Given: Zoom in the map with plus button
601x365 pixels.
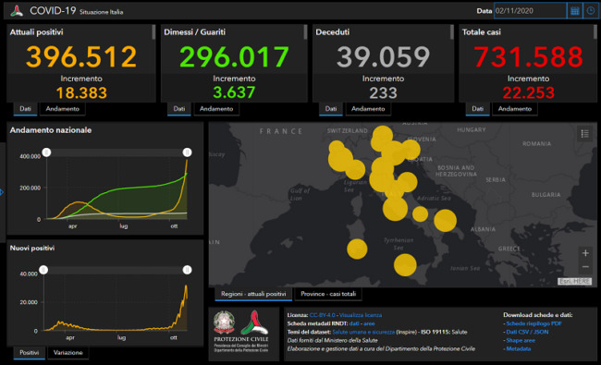Looking at the screenshot, I should tap(585, 253).
